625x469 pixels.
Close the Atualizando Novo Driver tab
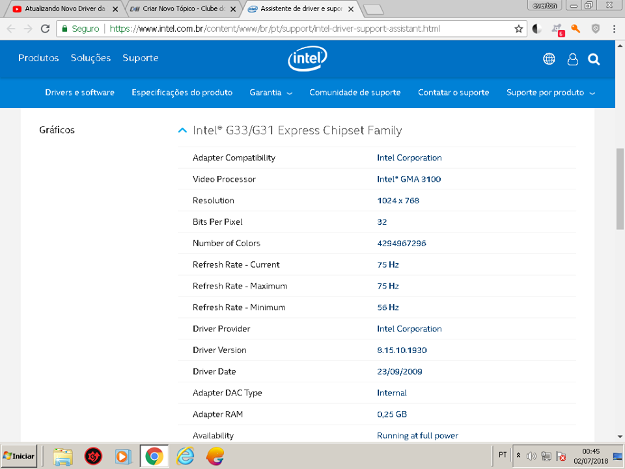115,9
